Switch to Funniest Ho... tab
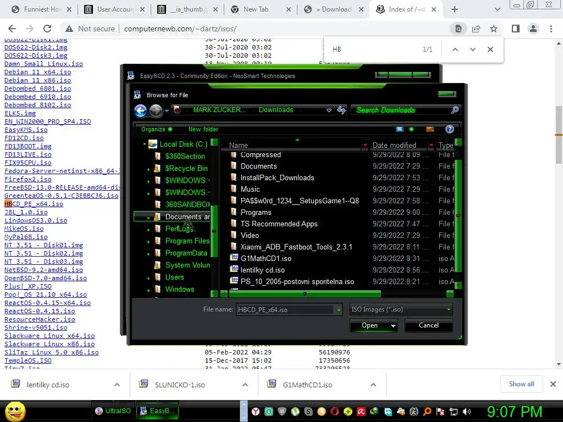This screenshot has height=422, width=563. pos(41,9)
